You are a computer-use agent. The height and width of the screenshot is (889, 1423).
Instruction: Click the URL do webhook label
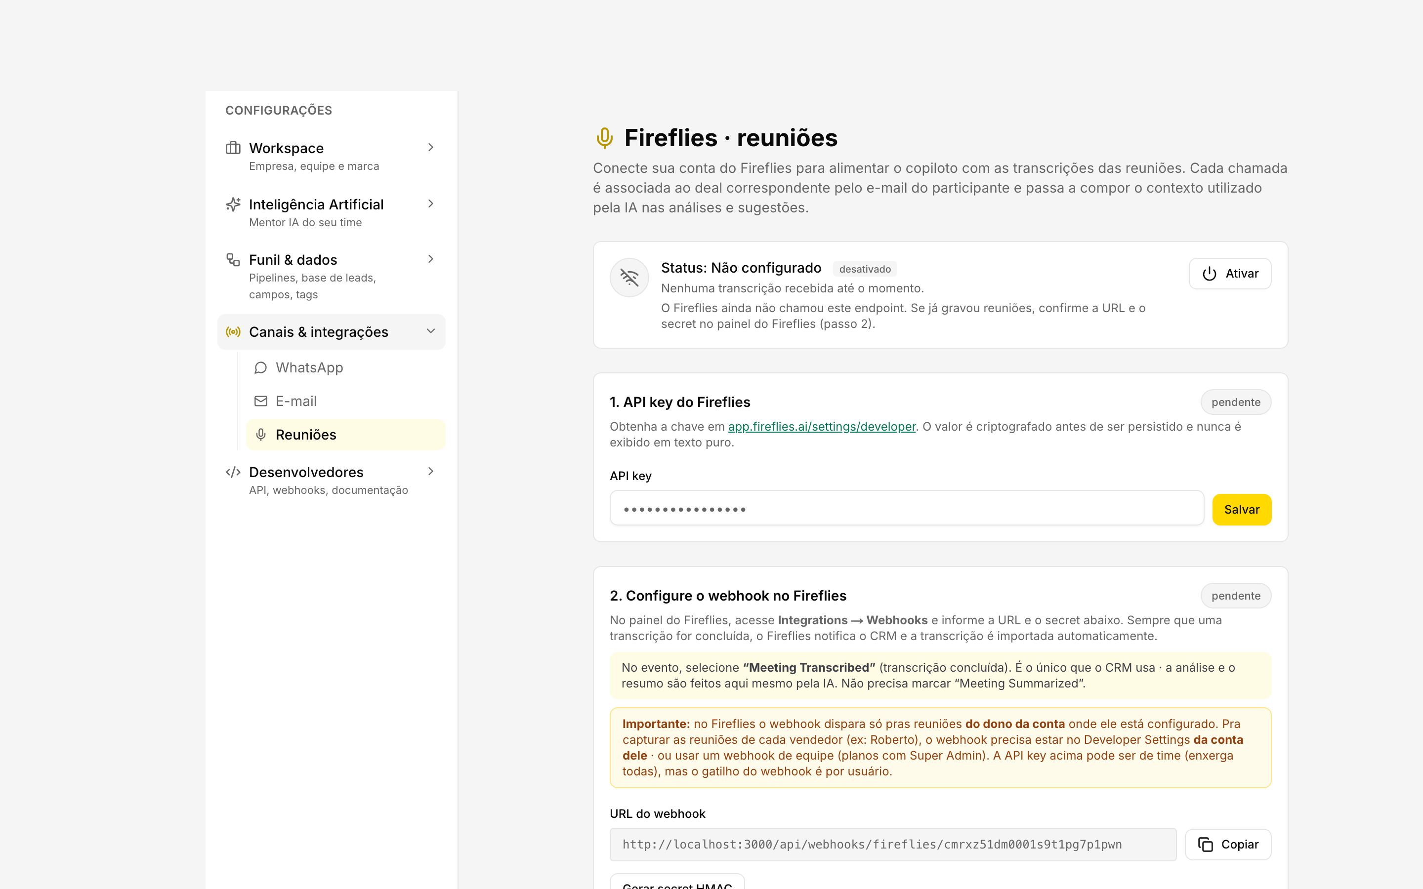click(x=658, y=814)
